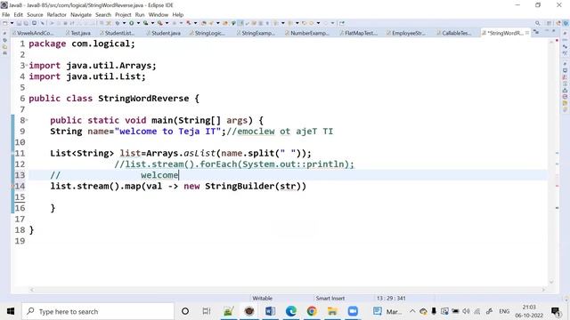Click the error marker on line 14
Screen dimensions: 570x320
13,186
